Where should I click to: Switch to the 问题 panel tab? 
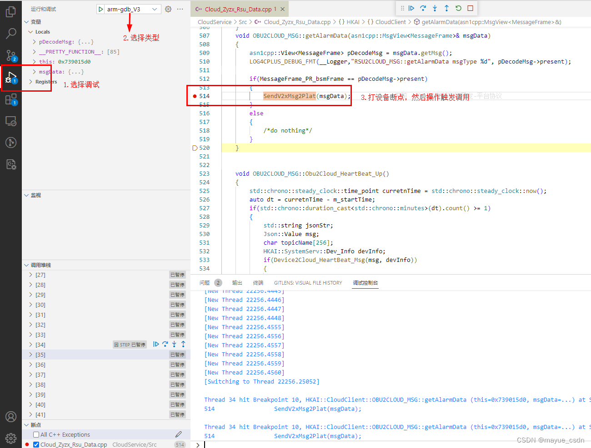click(205, 283)
